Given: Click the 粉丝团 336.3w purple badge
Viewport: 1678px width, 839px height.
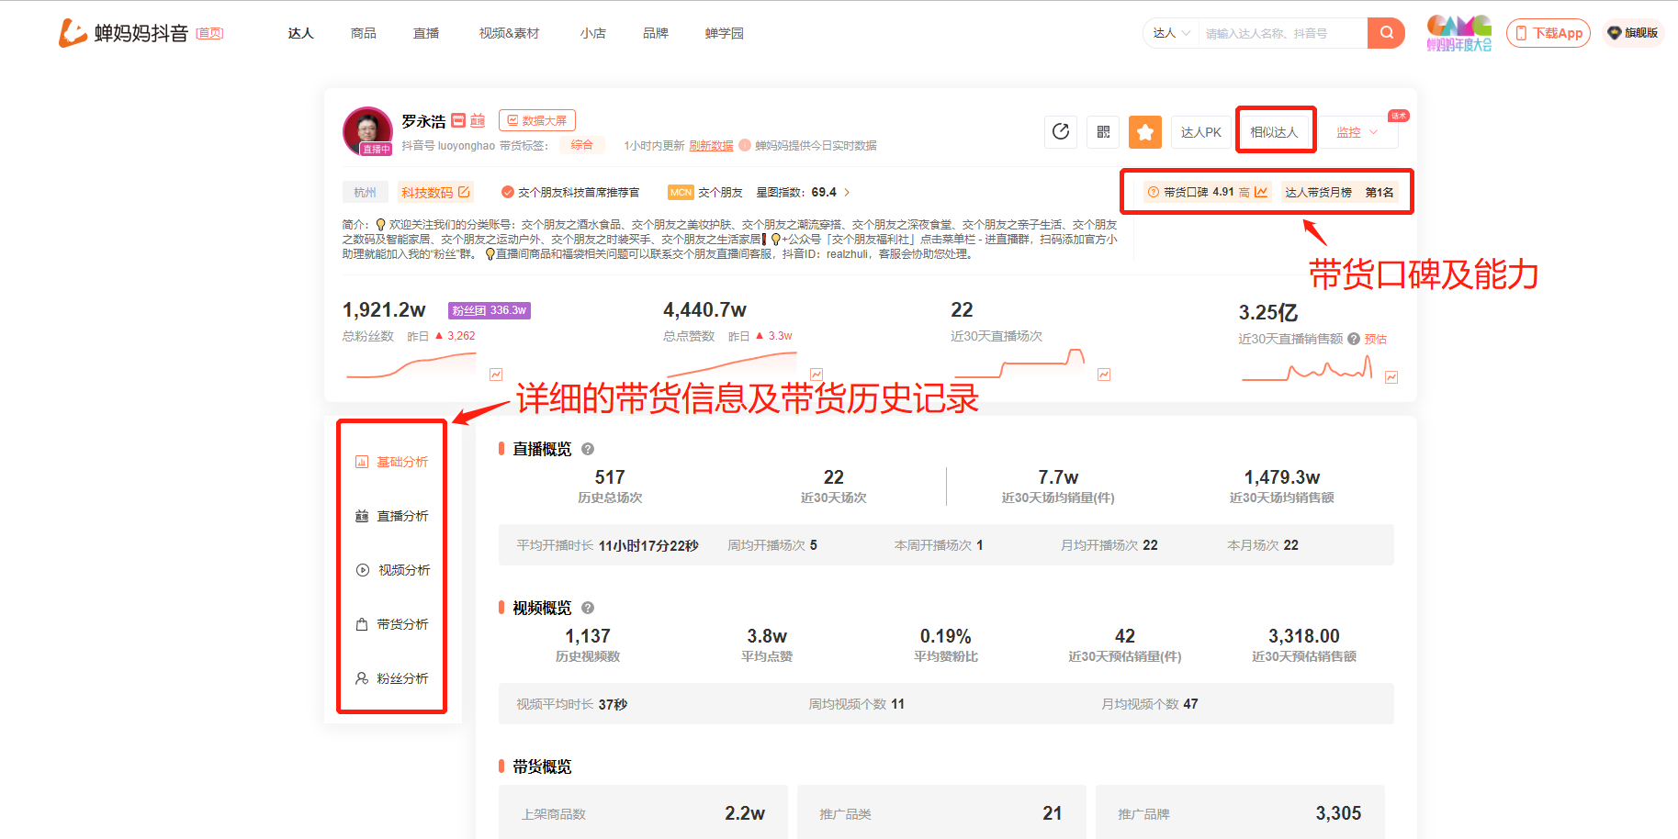Looking at the screenshot, I should pyautogui.click(x=490, y=310).
